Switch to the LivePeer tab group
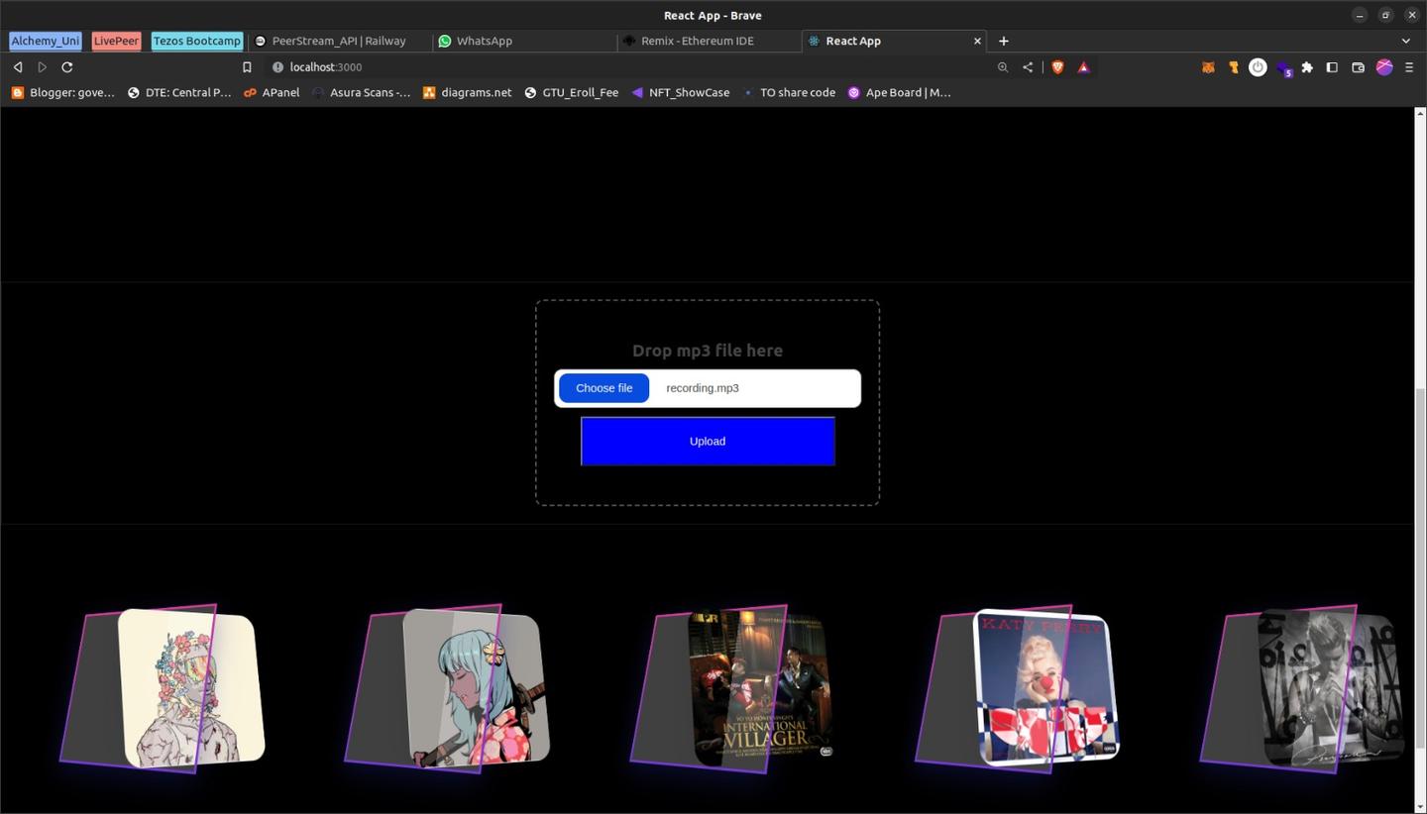The image size is (1427, 814). (116, 41)
